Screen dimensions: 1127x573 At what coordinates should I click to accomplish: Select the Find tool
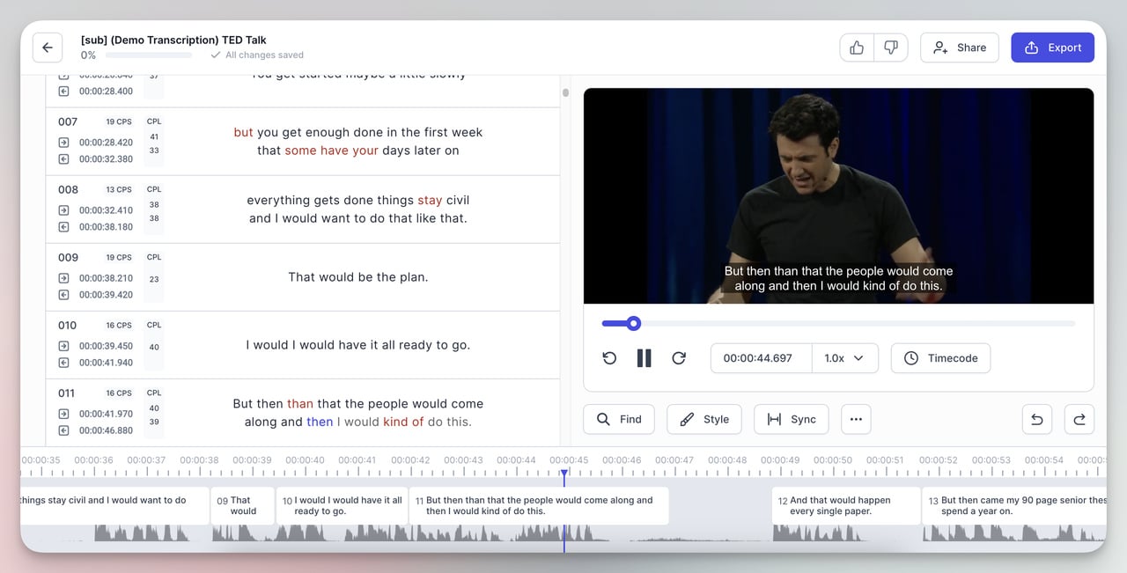tap(618, 419)
